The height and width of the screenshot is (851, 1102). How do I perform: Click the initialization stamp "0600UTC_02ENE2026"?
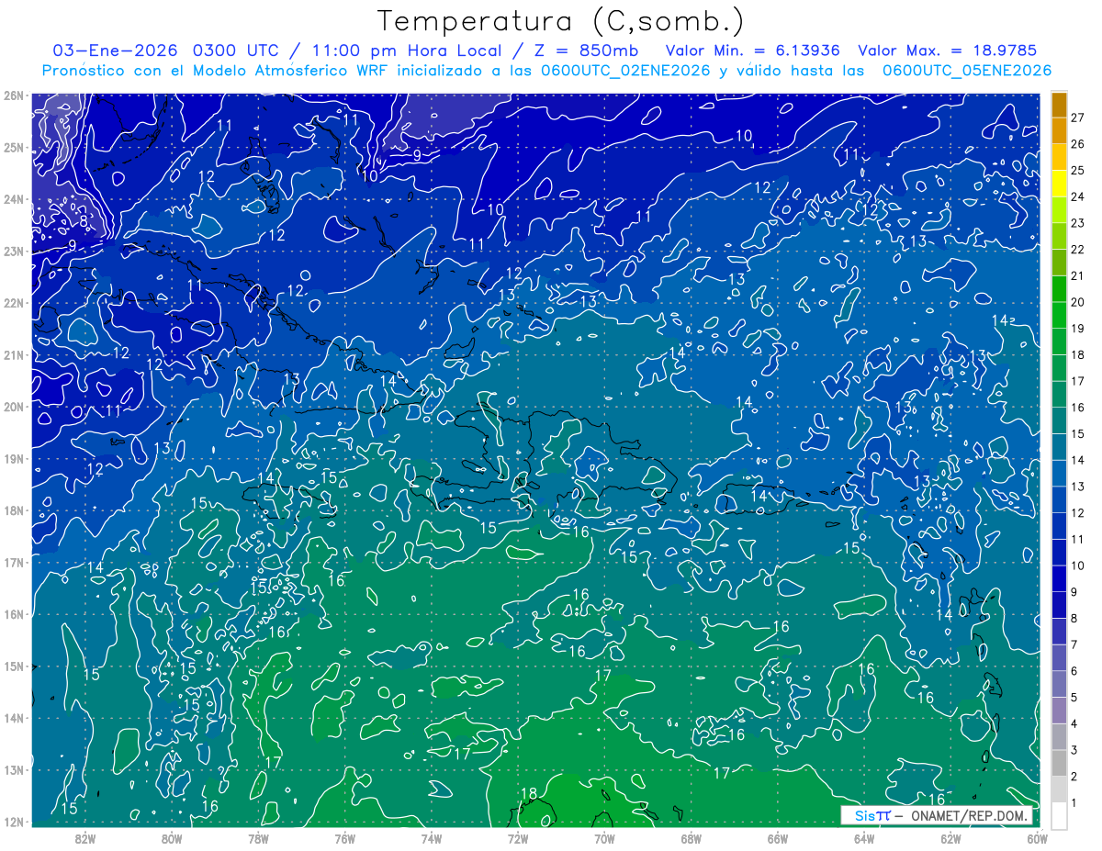(624, 71)
